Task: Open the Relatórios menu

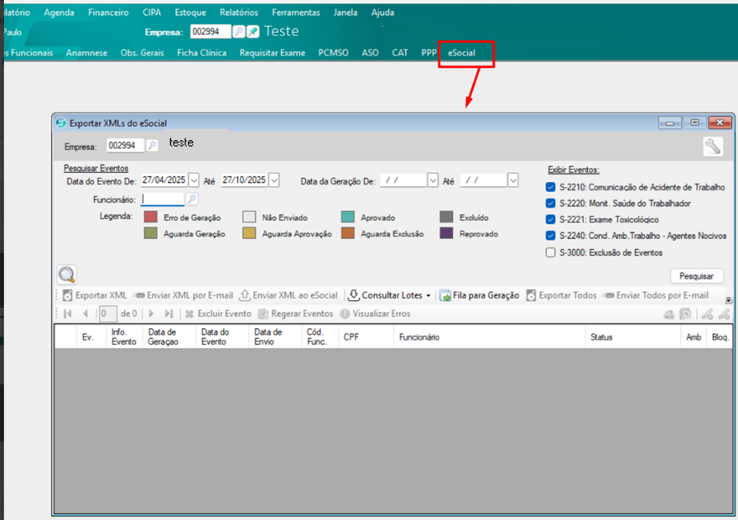Action: point(239,13)
